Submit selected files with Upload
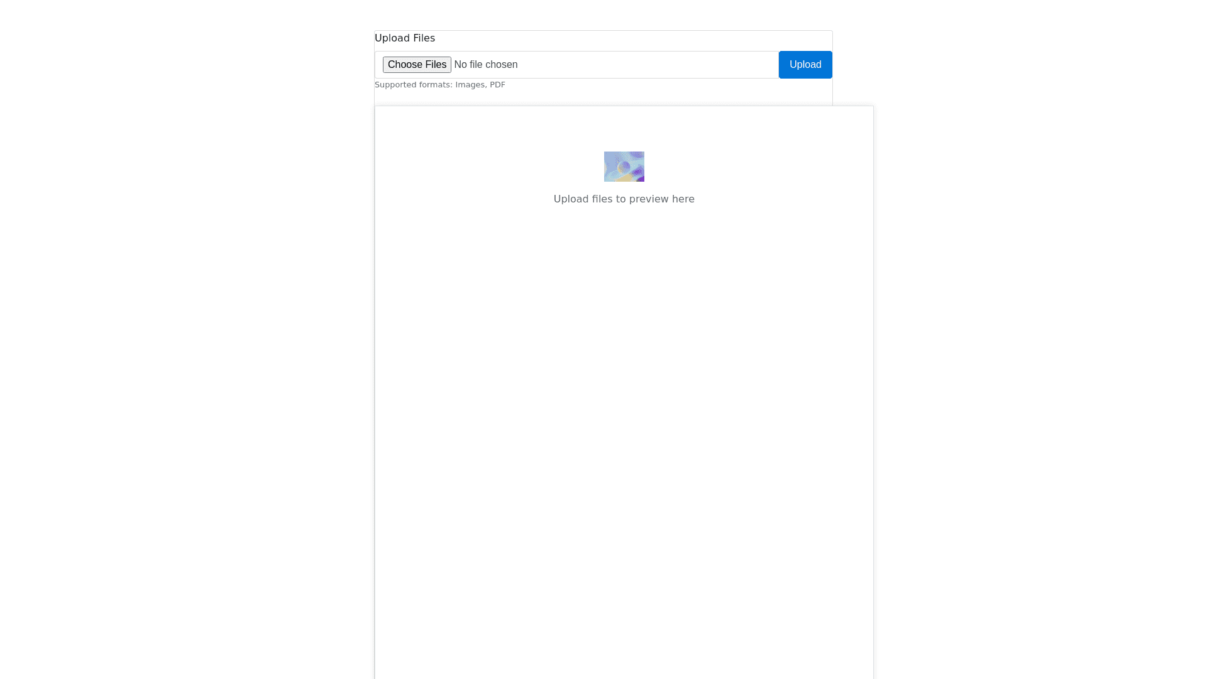The height and width of the screenshot is (679, 1207). pyautogui.click(x=805, y=65)
